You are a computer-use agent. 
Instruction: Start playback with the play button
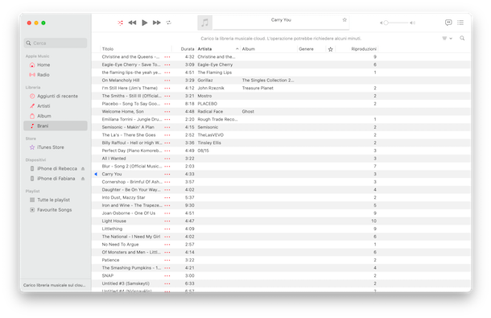point(144,23)
